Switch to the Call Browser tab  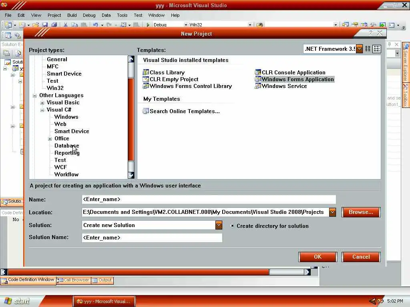pos(74,280)
